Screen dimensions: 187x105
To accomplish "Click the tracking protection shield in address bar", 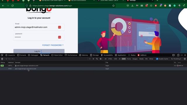I will (x=27, y=6).
